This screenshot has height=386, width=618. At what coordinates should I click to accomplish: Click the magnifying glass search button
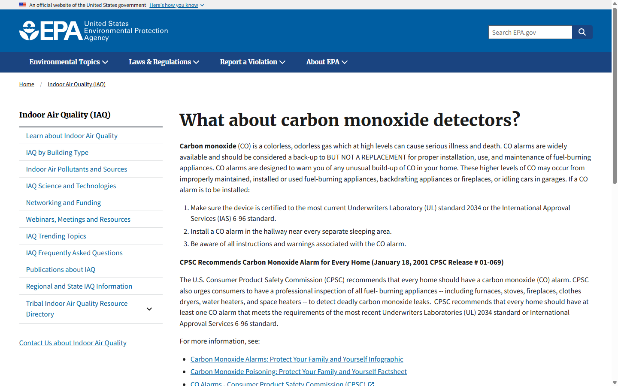coord(582,32)
